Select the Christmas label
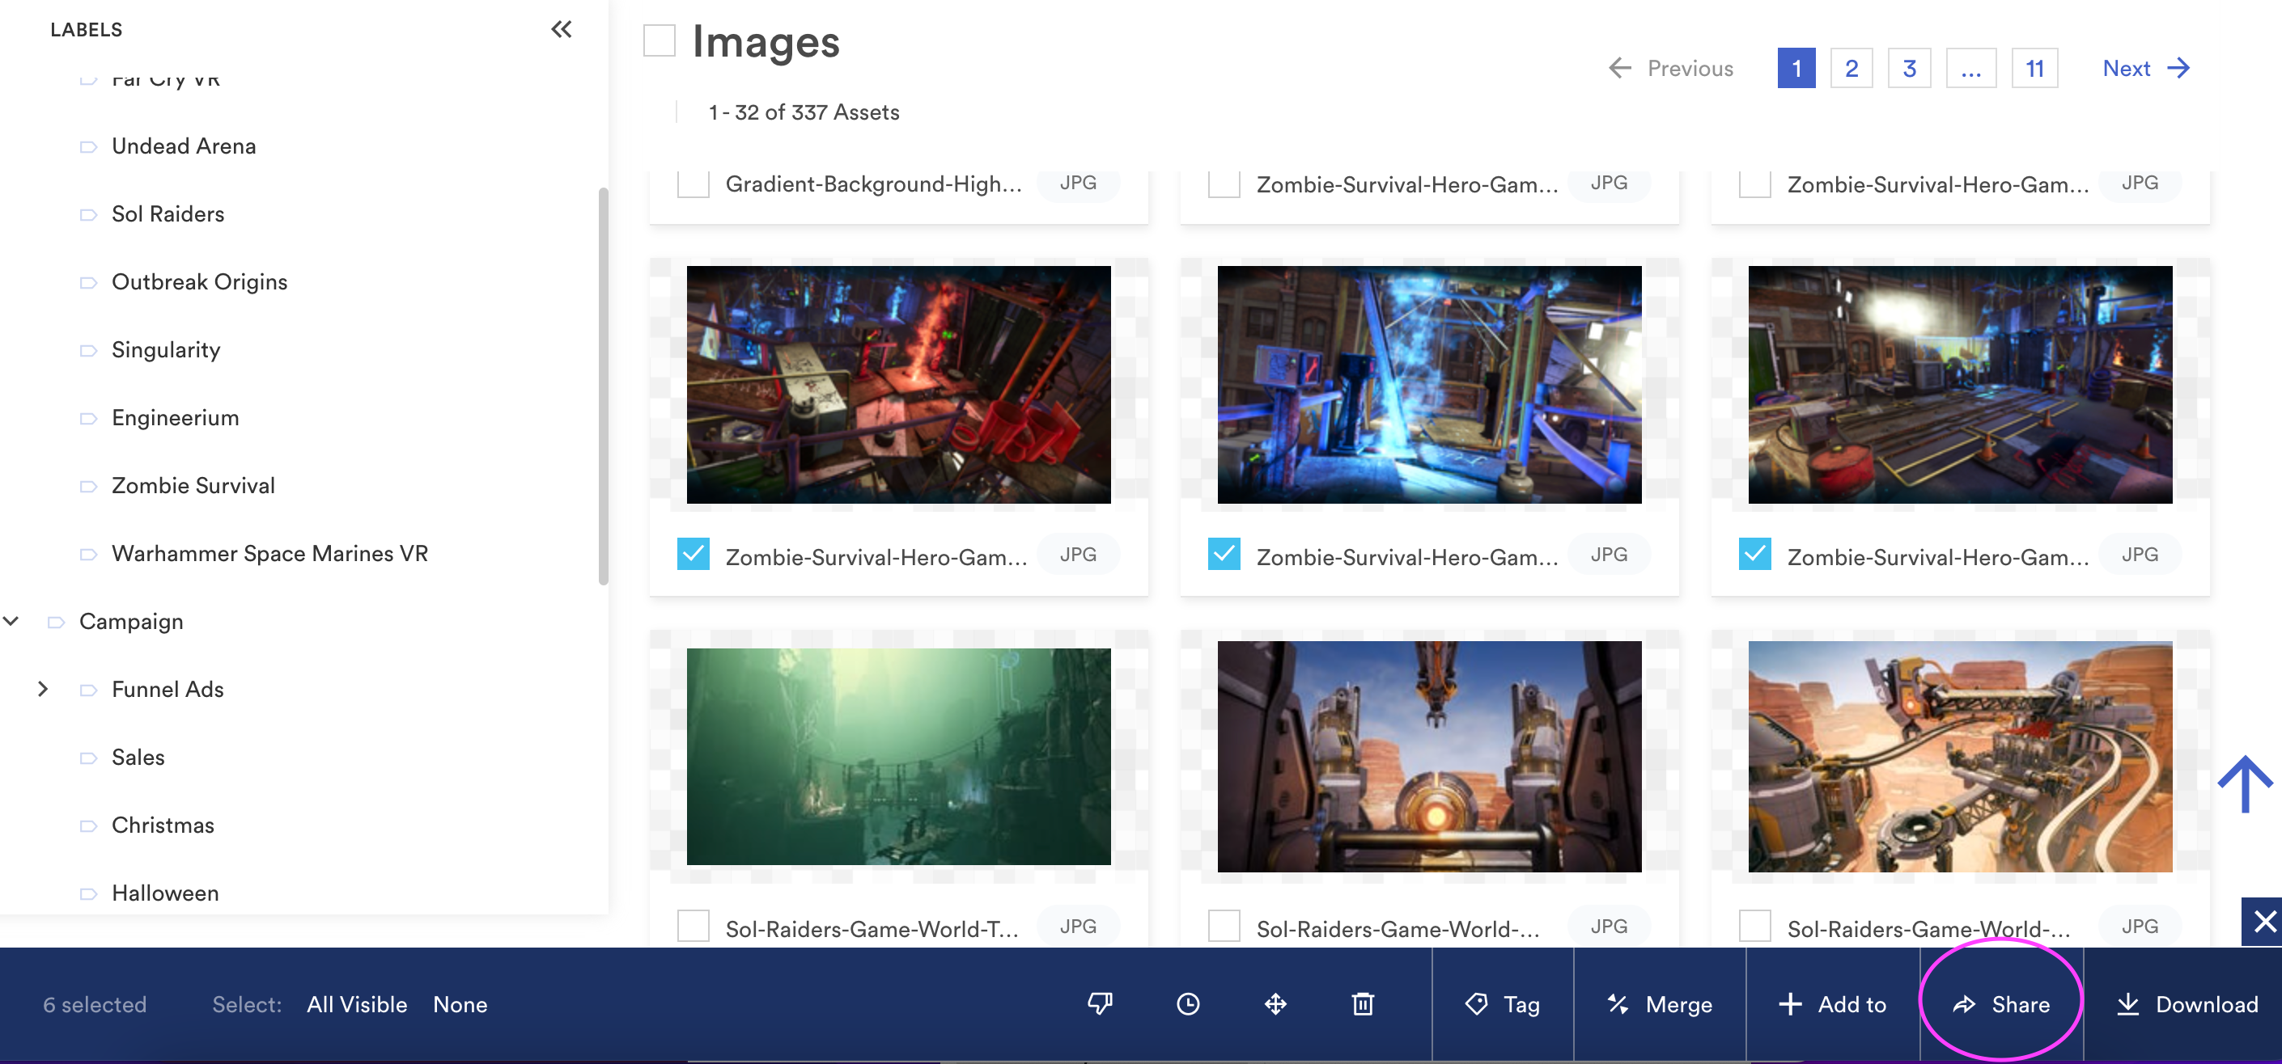 point(163,825)
